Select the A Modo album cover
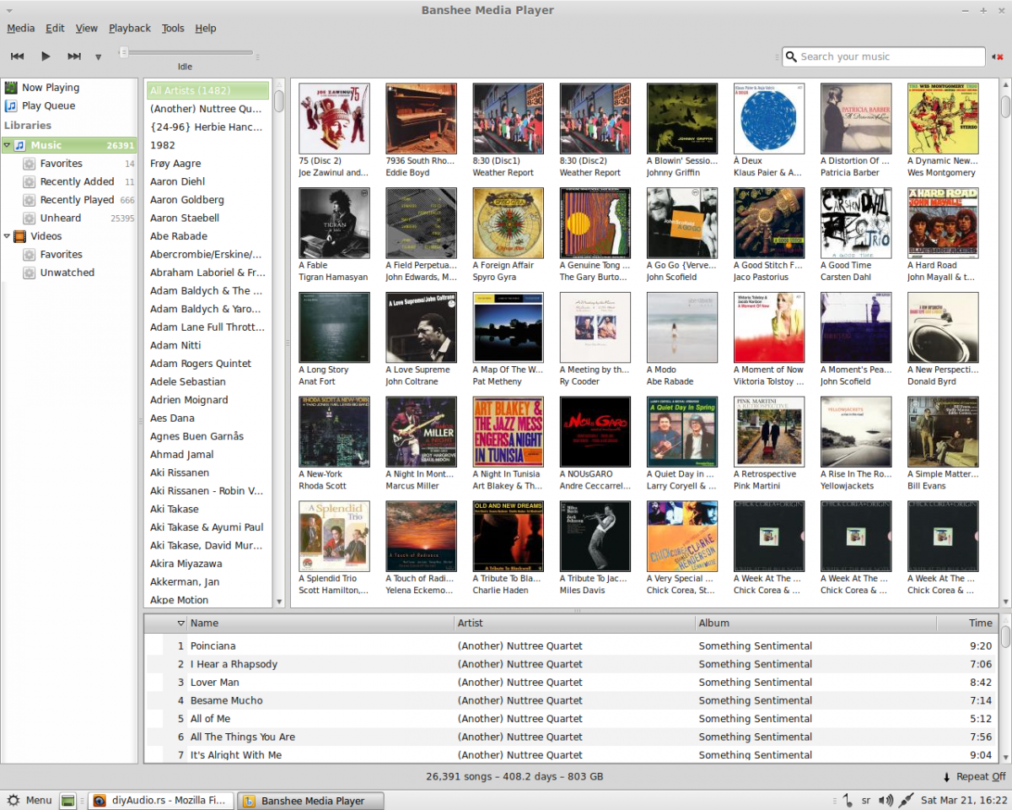 tap(682, 327)
